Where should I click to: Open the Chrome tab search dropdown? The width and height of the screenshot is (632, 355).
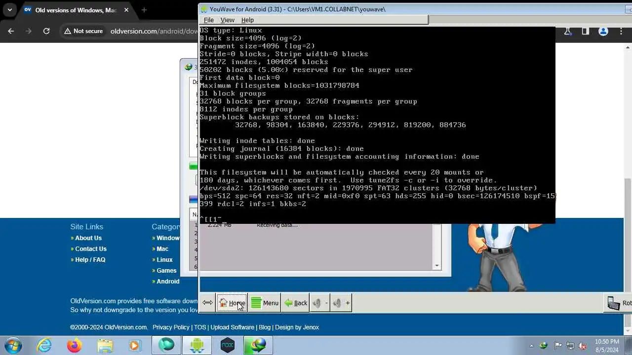click(x=9, y=10)
